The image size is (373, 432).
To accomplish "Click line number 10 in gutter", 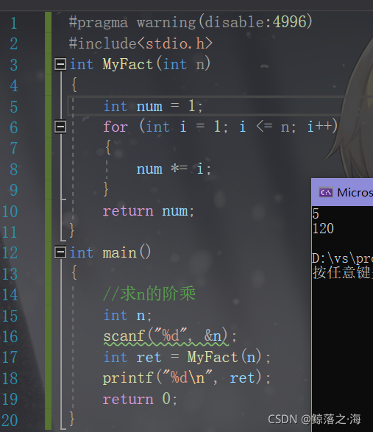I will [x=10, y=211].
